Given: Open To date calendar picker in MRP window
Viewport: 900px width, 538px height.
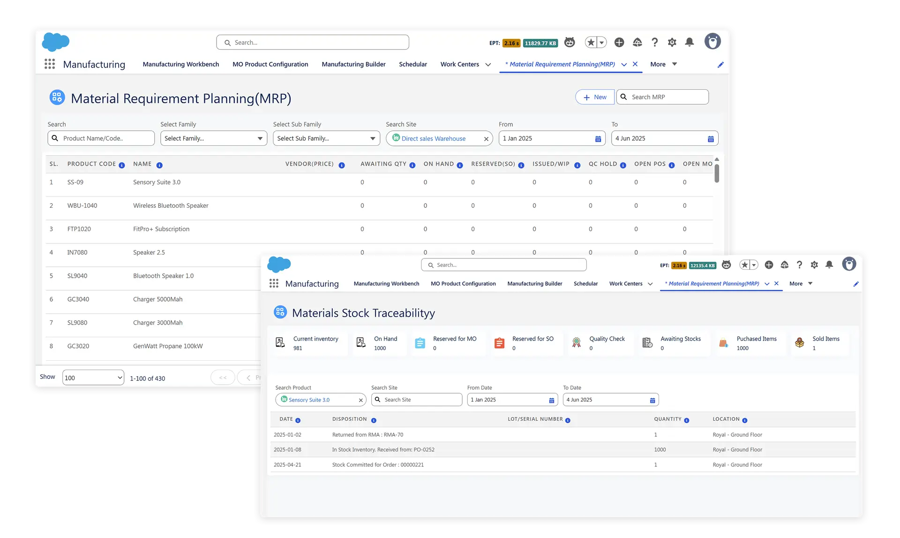Looking at the screenshot, I should [711, 139].
